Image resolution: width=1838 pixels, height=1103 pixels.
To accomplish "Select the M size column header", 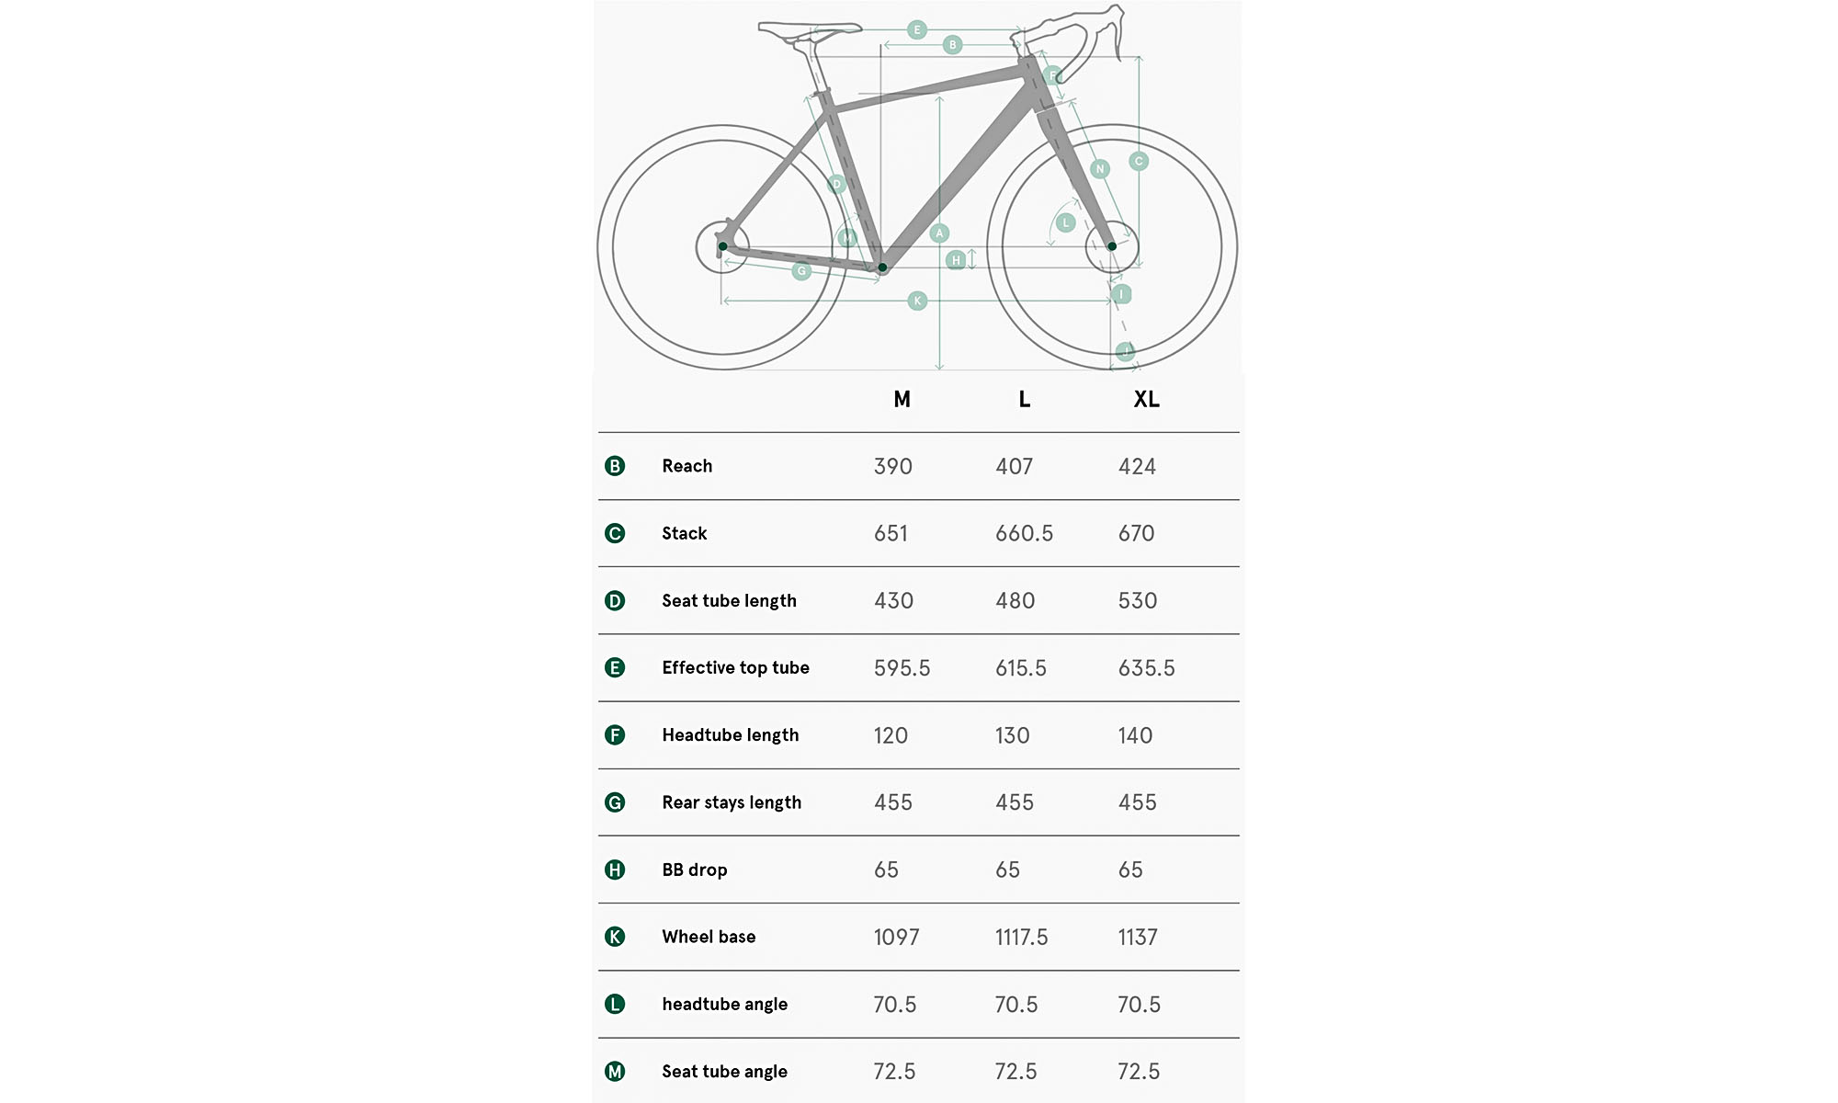I will [902, 399].
